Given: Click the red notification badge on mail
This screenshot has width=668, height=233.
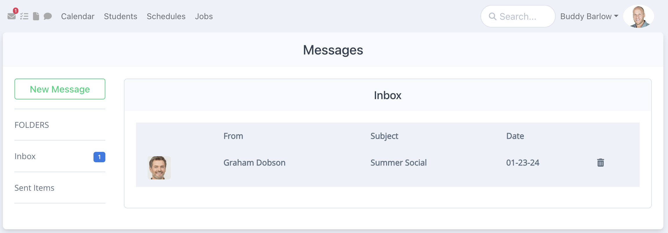Looking at the screenshot, I should point(16,11).
